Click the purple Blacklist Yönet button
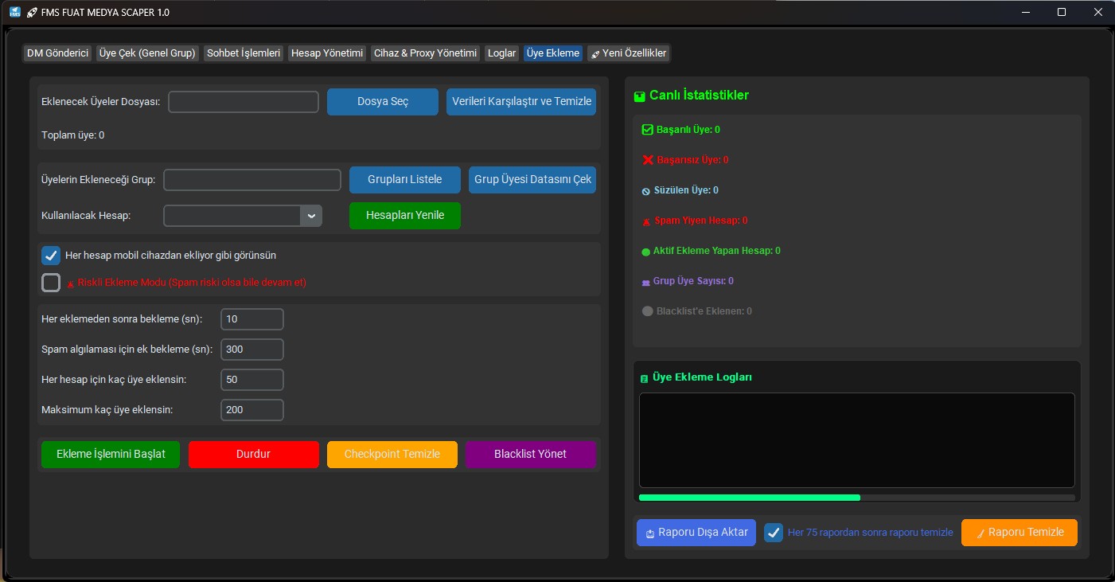The image size is (1115, 582). point(530,455)
